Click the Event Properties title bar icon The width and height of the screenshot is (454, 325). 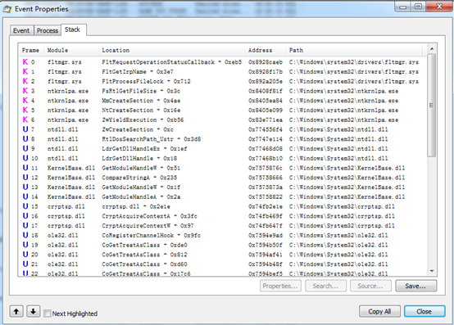pos(7,9)
